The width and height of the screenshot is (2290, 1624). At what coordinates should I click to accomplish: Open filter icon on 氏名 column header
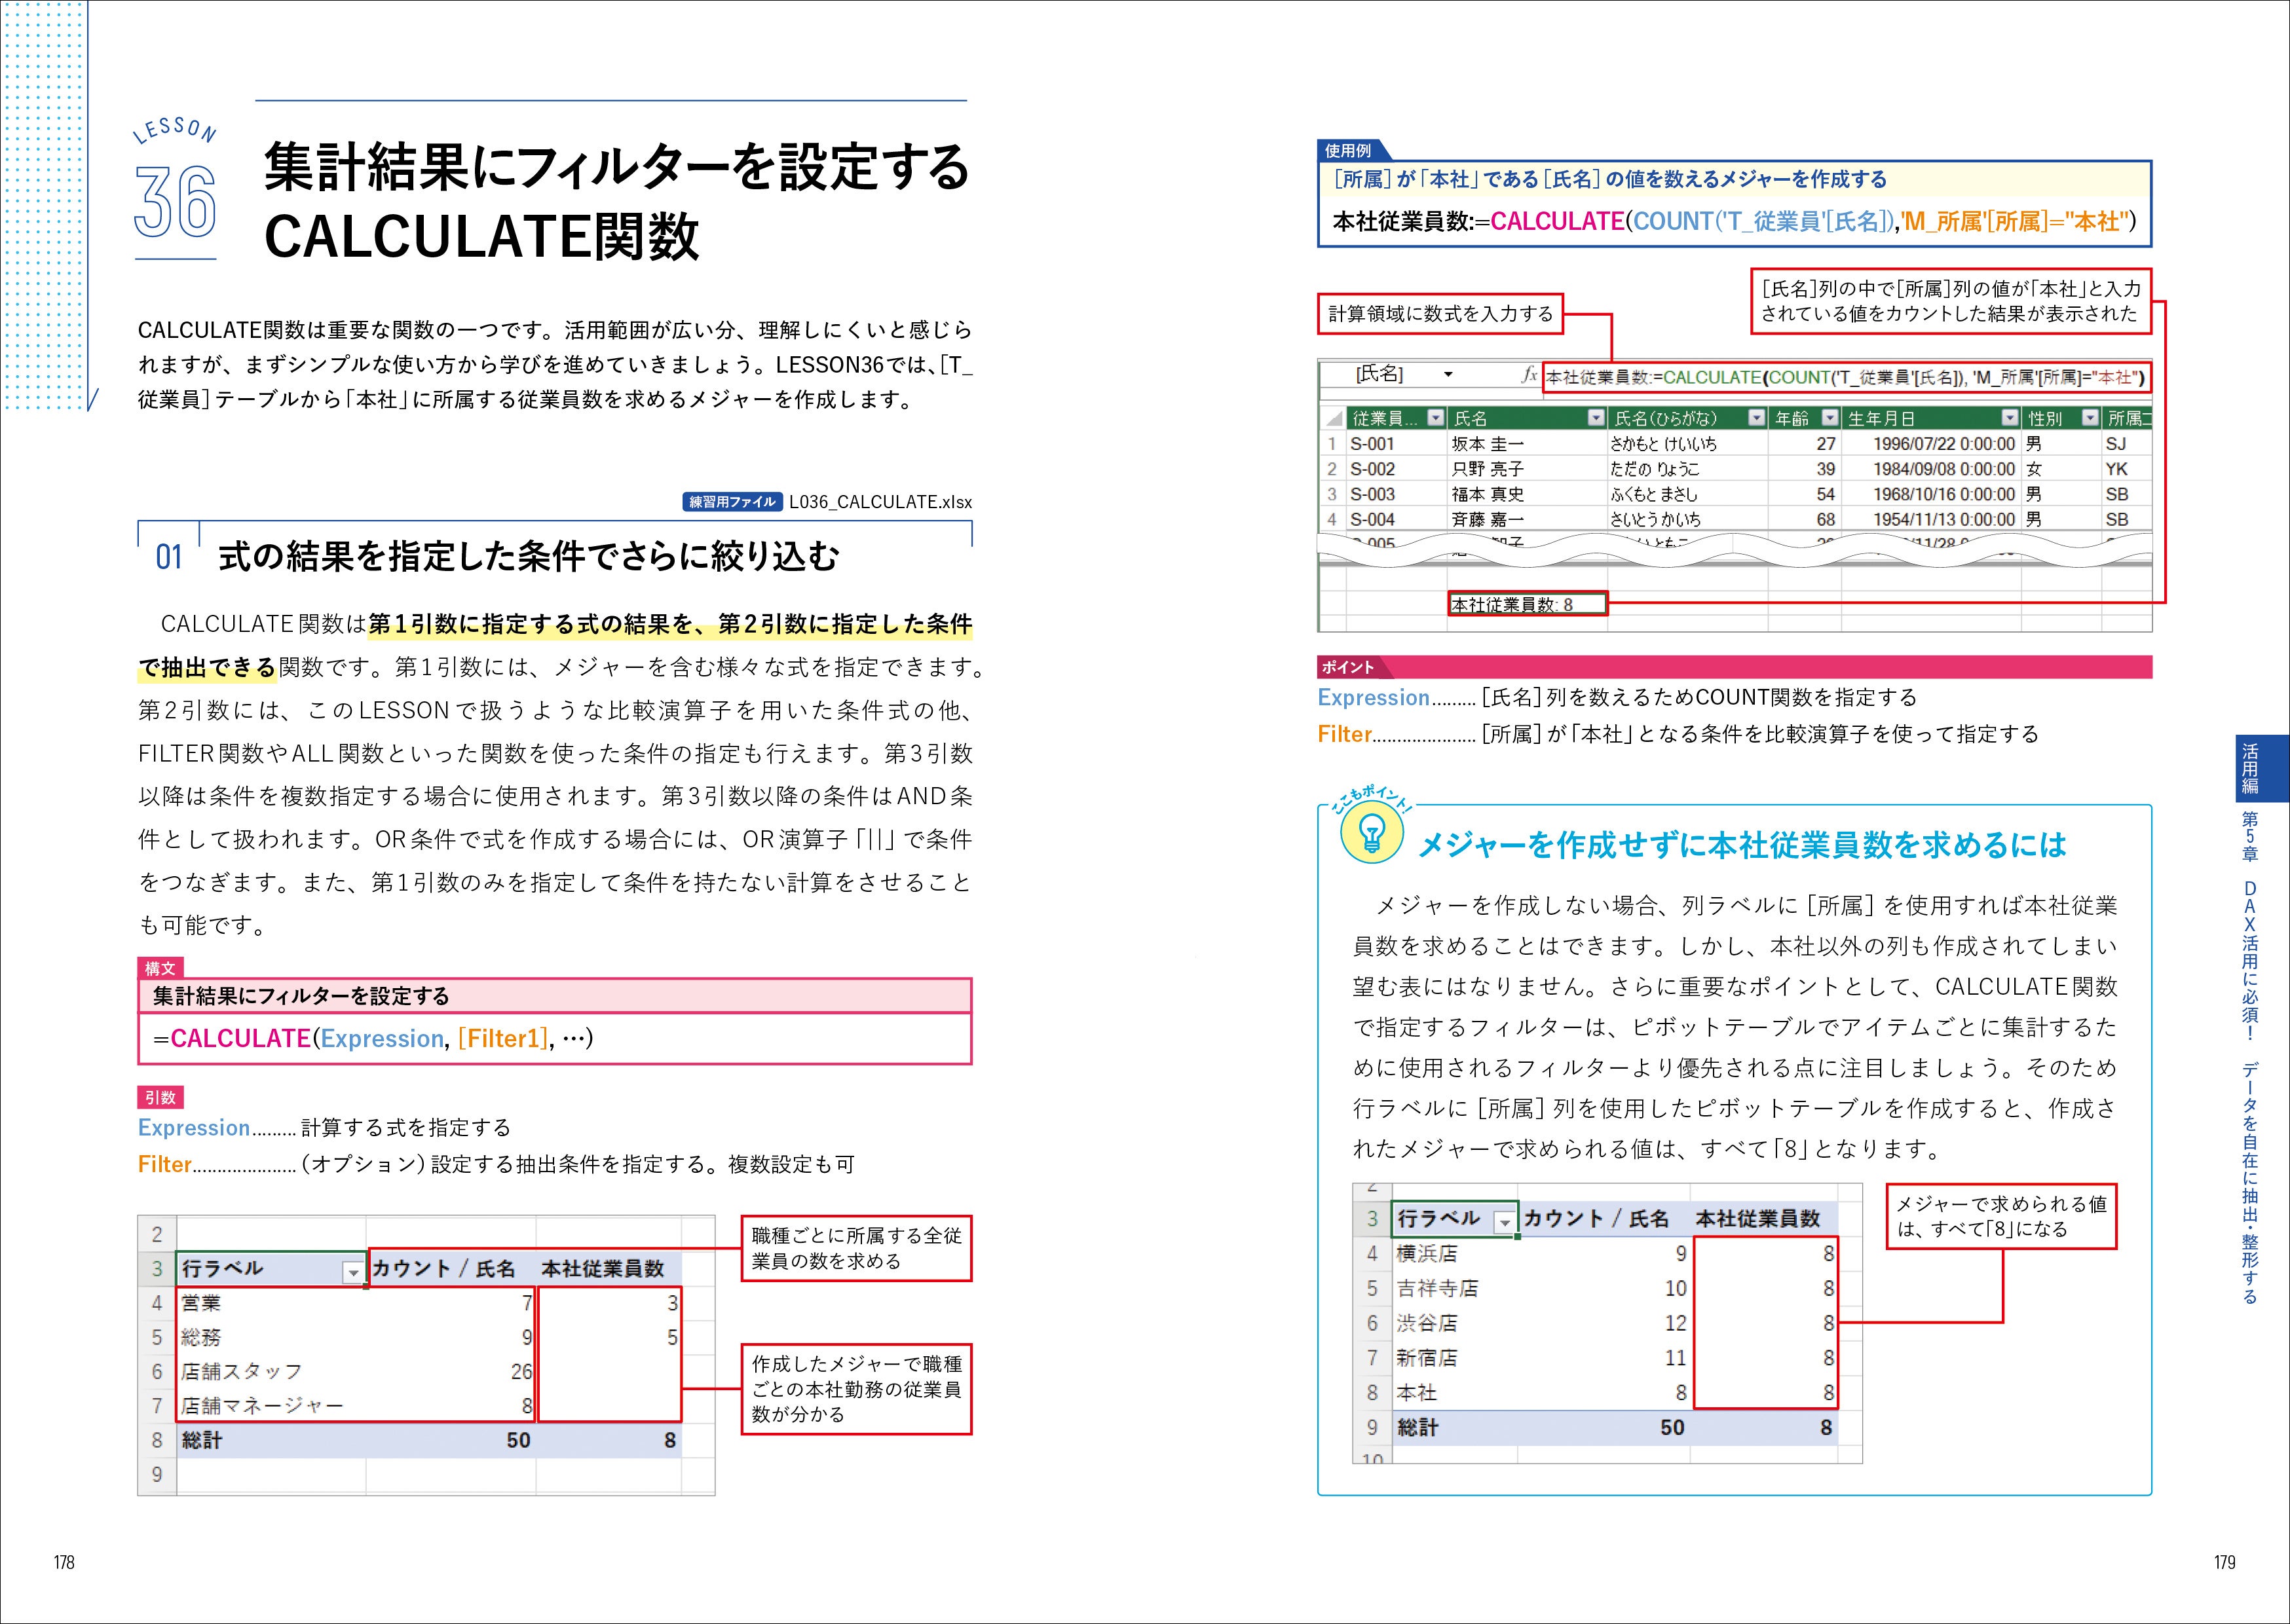tap(1596, 417)
